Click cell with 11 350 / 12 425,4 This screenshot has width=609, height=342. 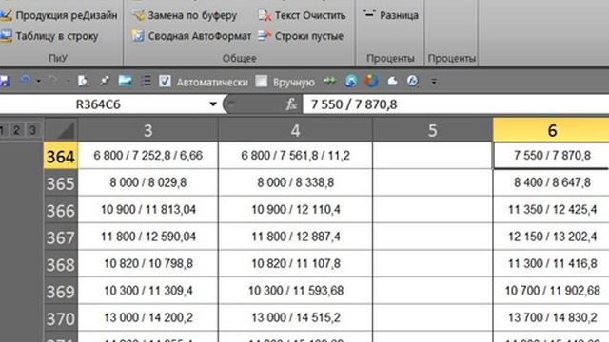point(552,210)
